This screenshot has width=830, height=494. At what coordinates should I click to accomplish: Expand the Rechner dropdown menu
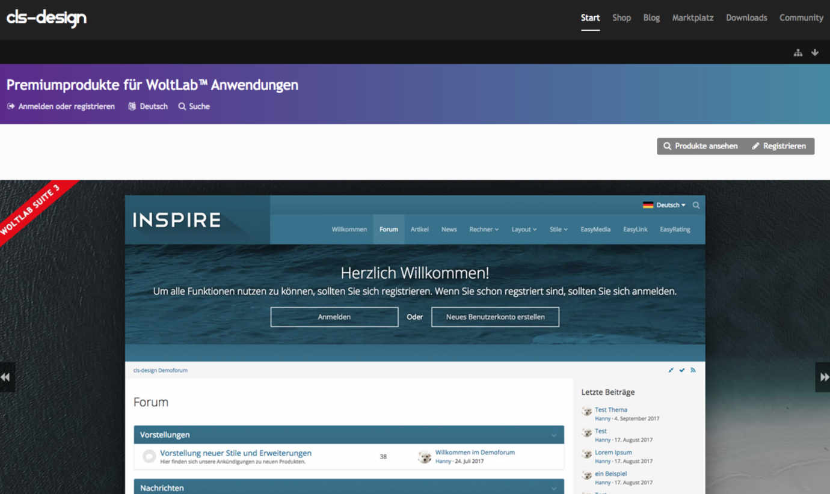point(484,230)
